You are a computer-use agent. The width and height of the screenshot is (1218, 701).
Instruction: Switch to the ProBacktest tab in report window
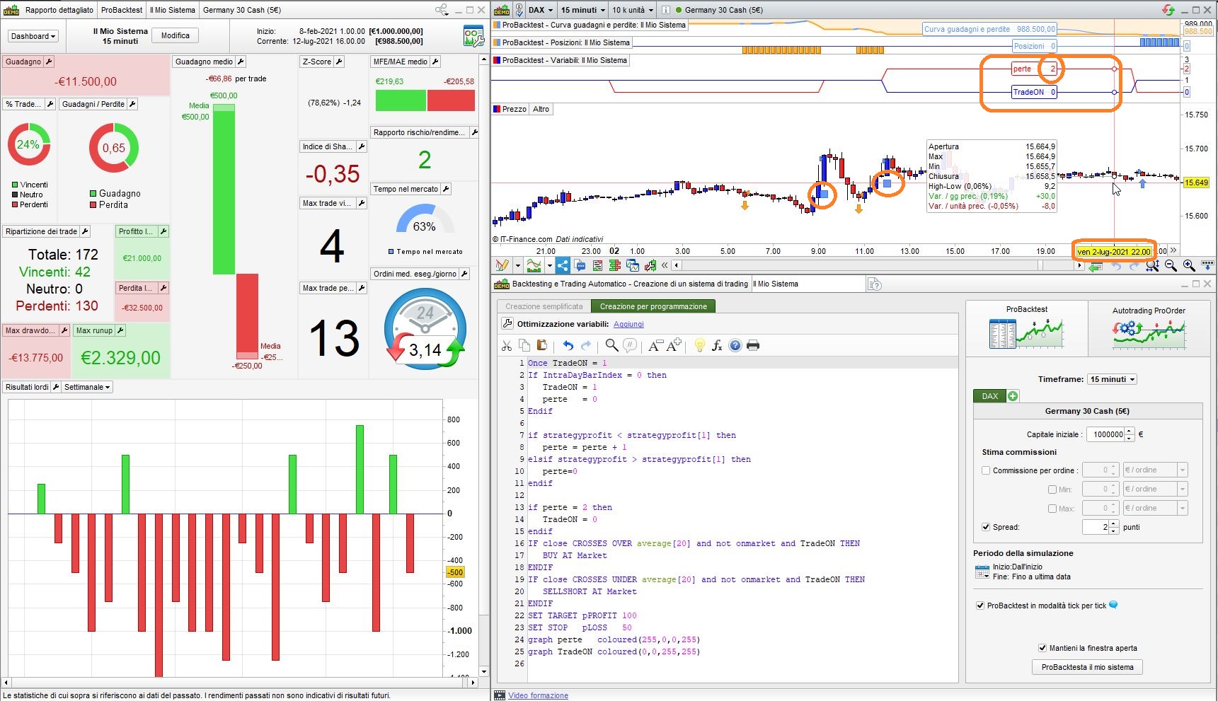[122, 10]
